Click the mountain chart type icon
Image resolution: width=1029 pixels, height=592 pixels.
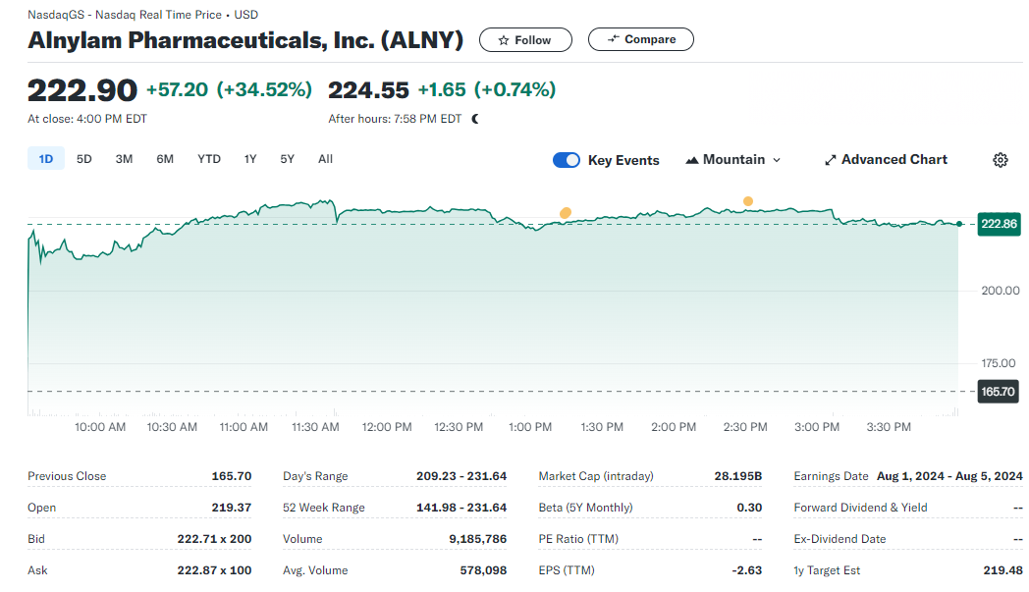pos(691,160)
